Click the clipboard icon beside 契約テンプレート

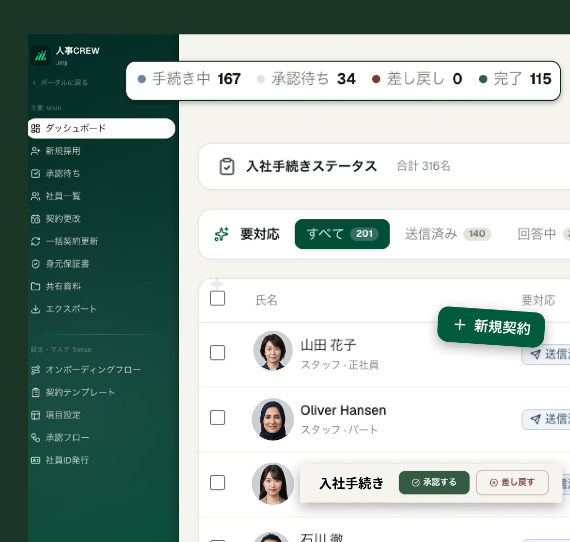click(35, 392)
